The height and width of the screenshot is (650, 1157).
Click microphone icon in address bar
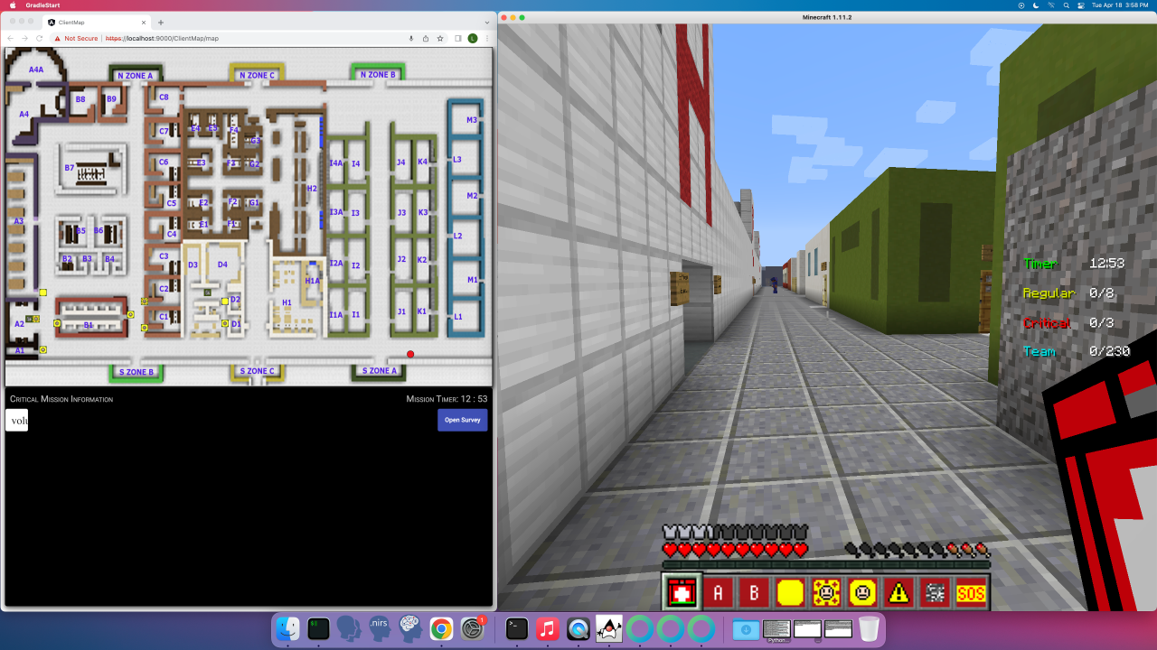tap(411, 39)
